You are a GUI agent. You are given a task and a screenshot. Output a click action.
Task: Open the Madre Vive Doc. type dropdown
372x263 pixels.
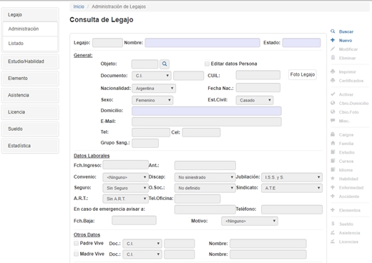142,254
